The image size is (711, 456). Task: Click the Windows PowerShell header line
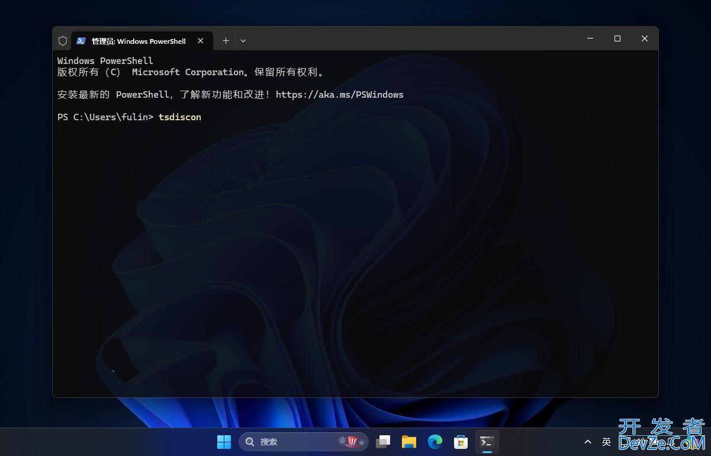coord(105,61)
